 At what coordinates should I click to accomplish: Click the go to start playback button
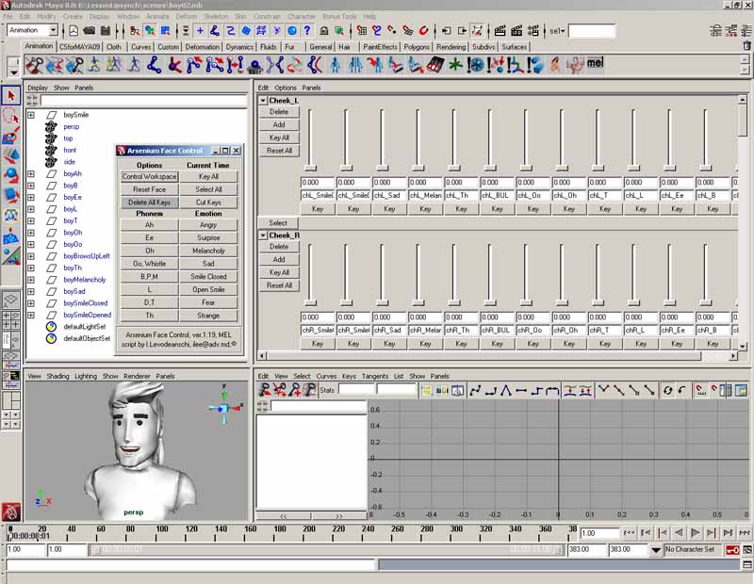630,533
